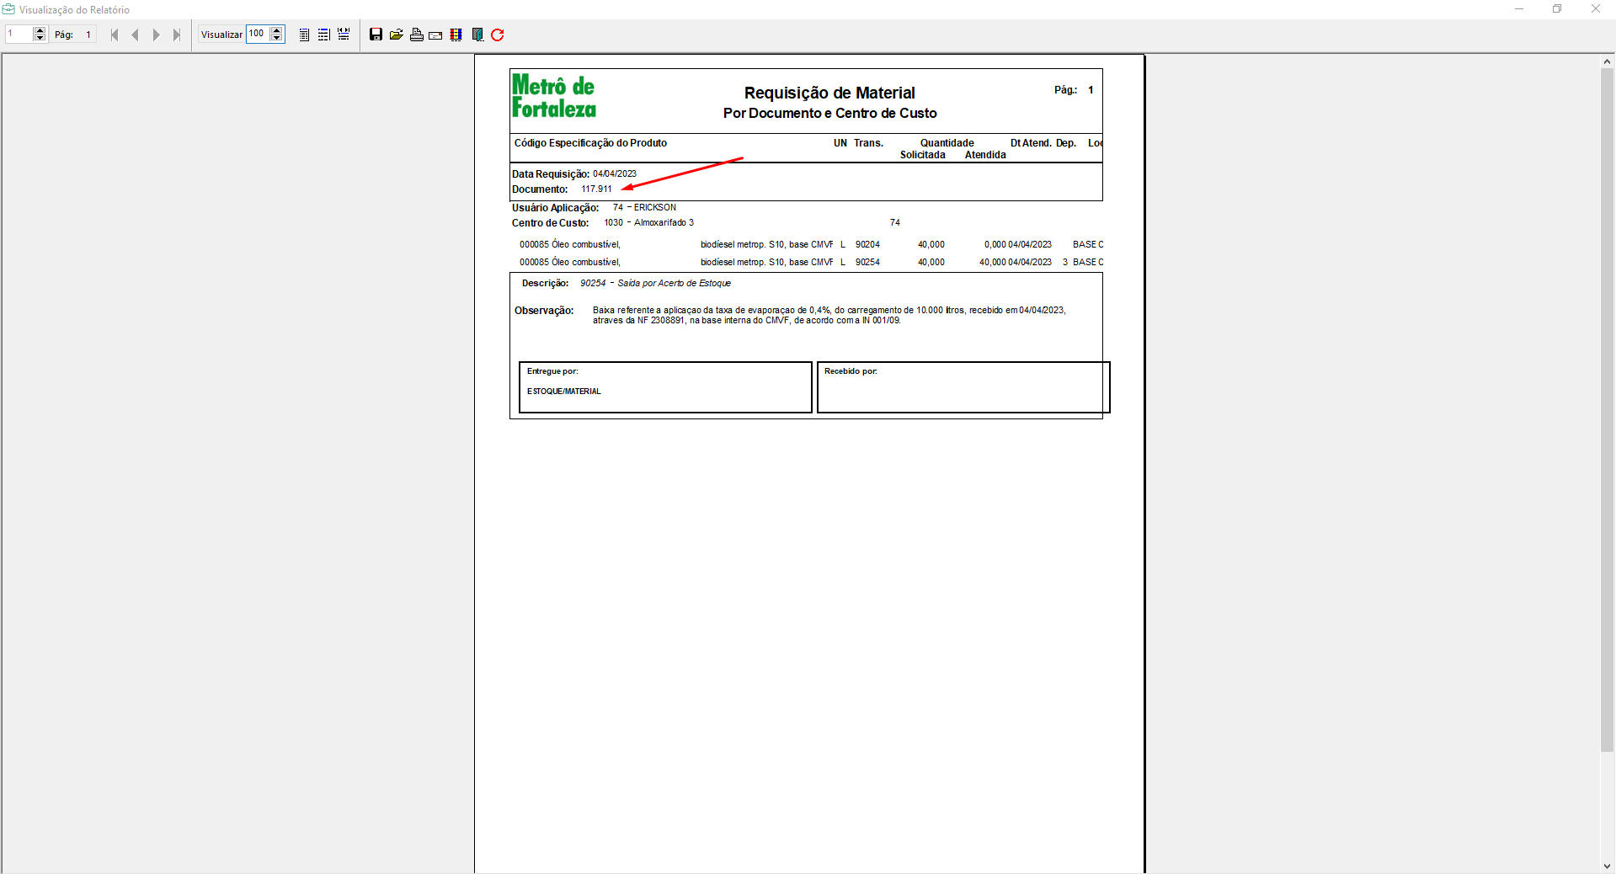Print the report

tap(416, 35)
